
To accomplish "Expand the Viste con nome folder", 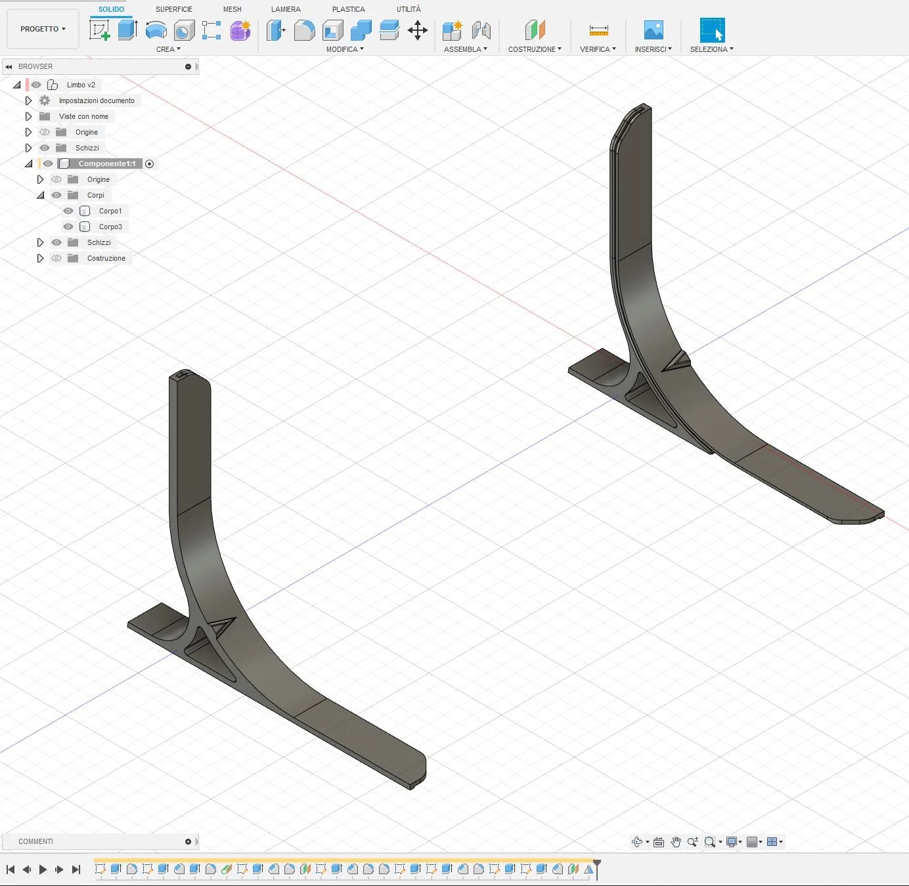I will [x=28, y=116].
